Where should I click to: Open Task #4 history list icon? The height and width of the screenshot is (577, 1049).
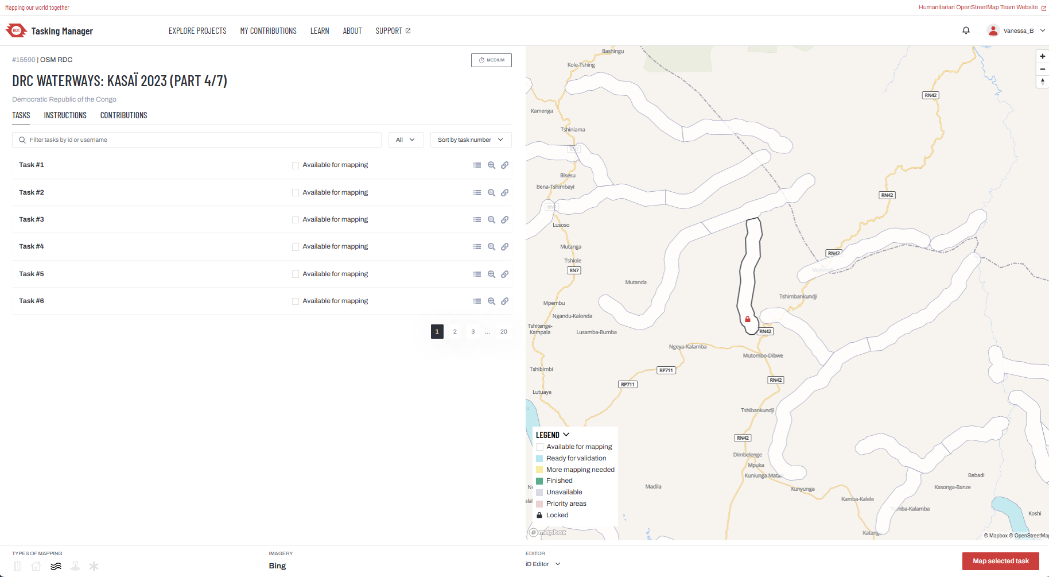click(477, 247)
